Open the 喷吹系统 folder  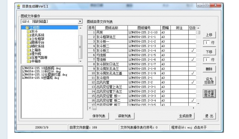[x=38, y=46]
